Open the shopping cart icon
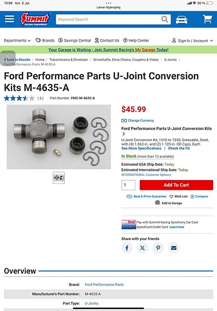Screen dimensions: 217x311 pyautogui.click(x=207, y=19)
